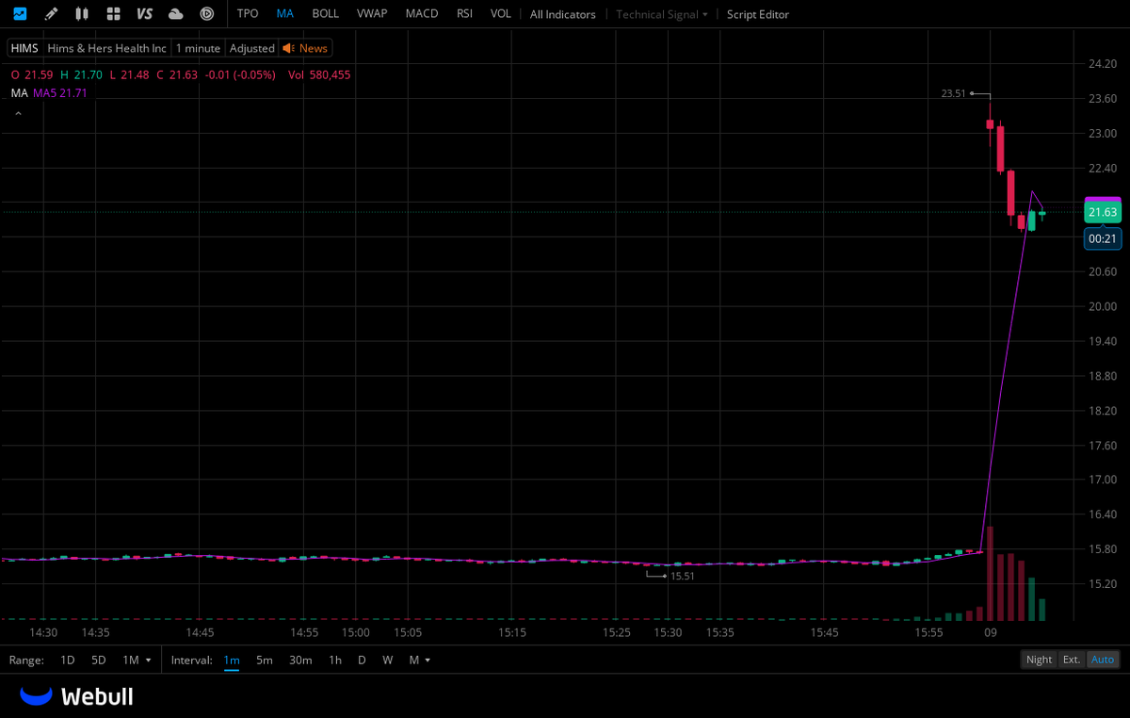Click the Auto scale button

coord(1103,660)
